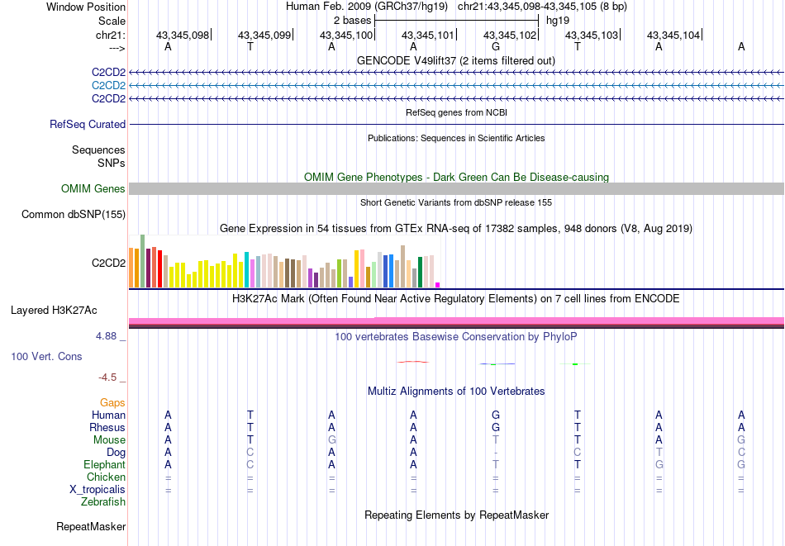This screenshot has width=785, height=546.
Task: Click the gray OMIM Genes item bar
Action: tap(456, 188)
